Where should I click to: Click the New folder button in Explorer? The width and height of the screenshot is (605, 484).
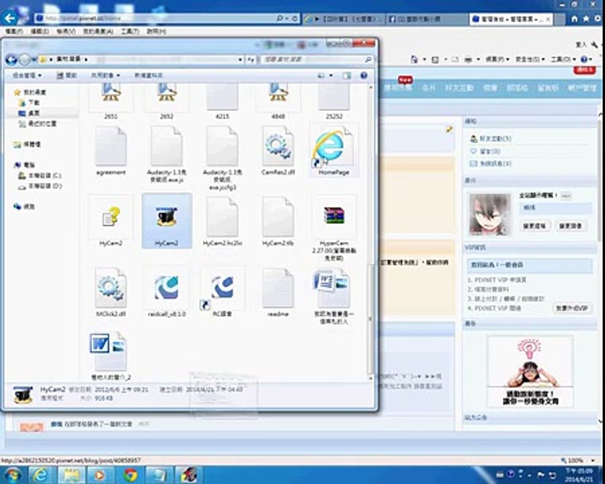click(148, 75)
